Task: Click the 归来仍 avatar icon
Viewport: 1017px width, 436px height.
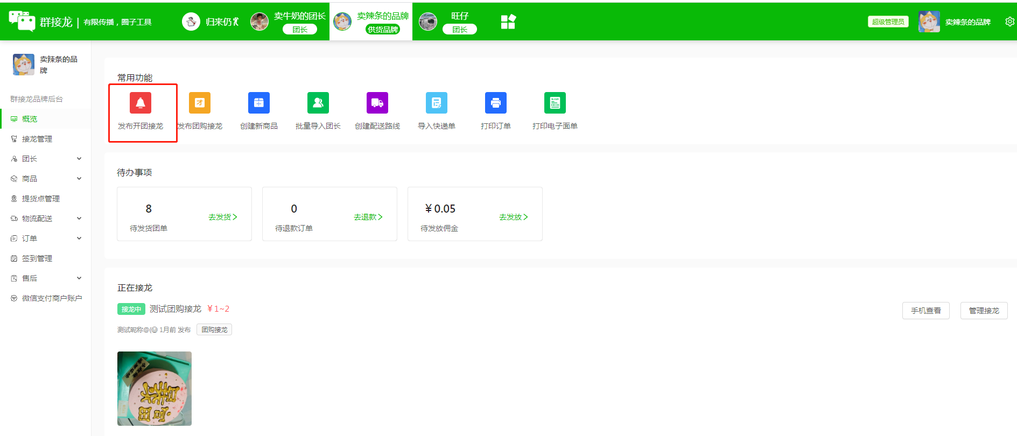Action: pos(191,22)
